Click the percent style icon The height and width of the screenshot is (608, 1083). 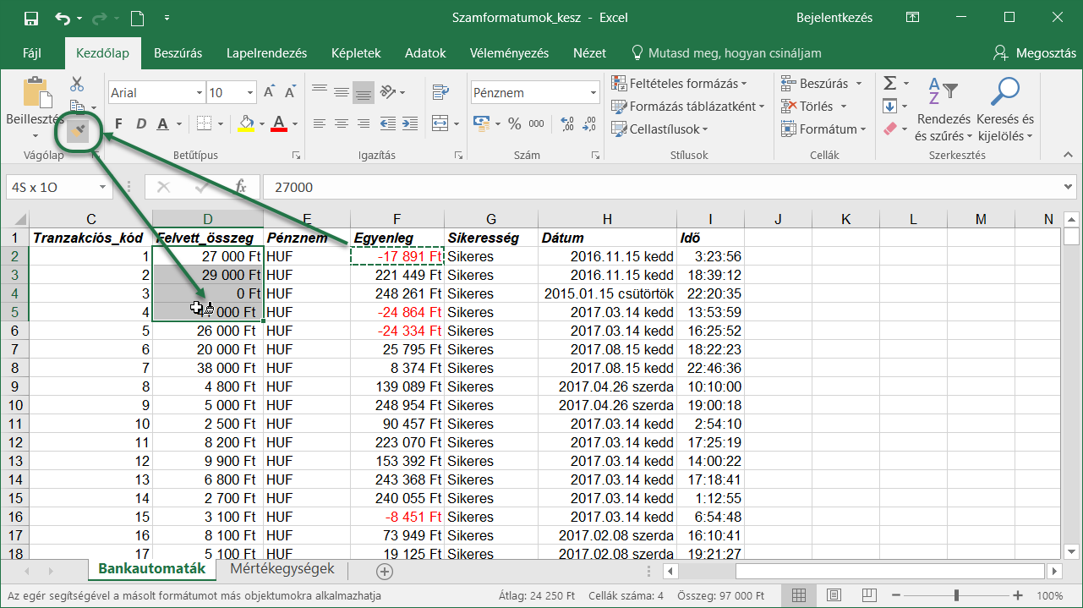pos(514,123)
